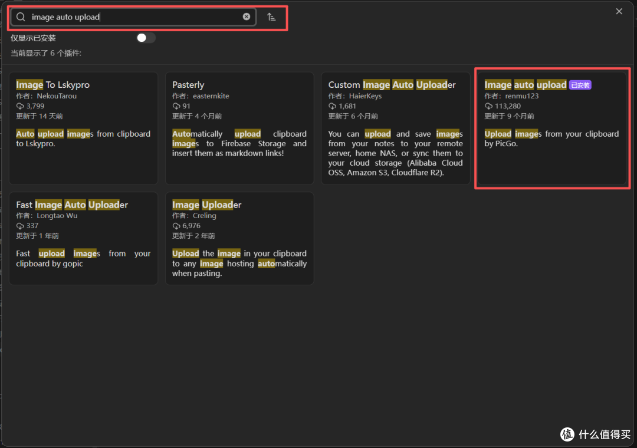Click the 已安装 badge
The width and height of the screenshot is (637, 448).
pos(580,85)
